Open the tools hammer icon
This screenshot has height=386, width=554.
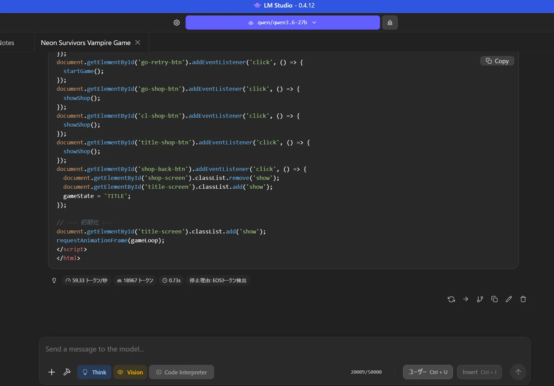tap(67, 372)
